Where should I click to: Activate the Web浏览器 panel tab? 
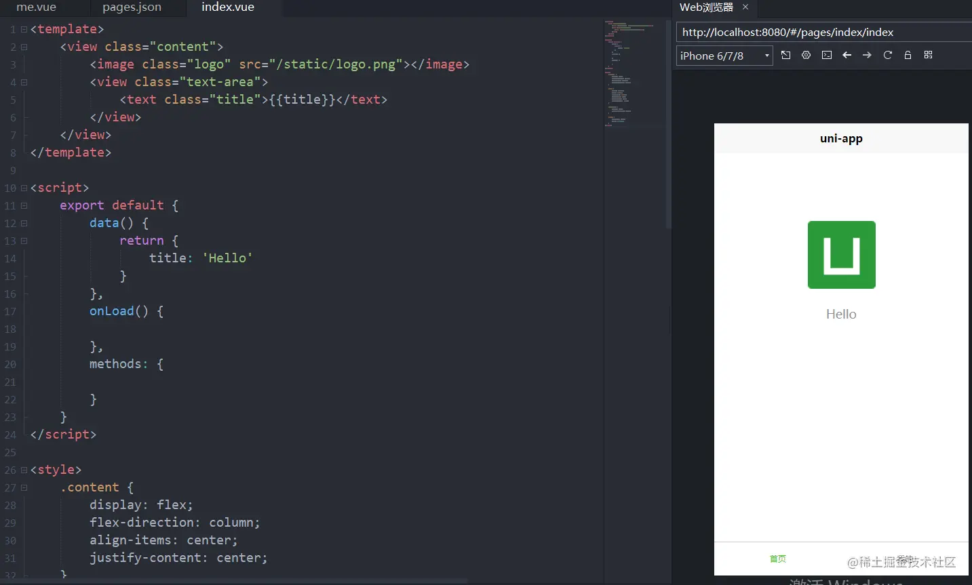tap(706, 7)
